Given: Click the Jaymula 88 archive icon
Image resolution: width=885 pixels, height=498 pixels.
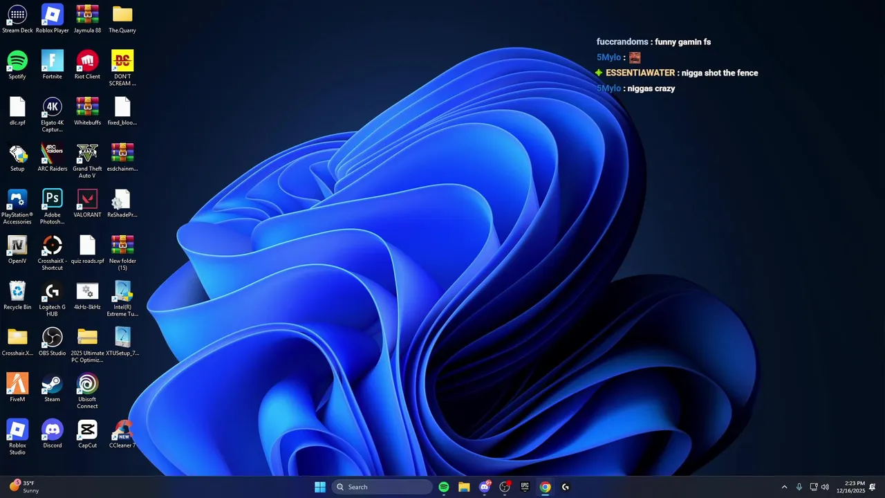Looking at the screenshot, I should pos(87,19).
